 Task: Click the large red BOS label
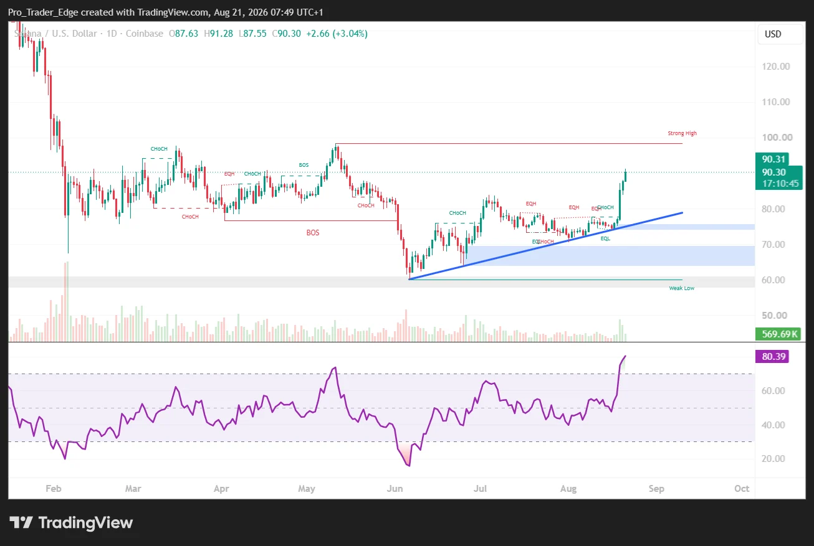313,232
